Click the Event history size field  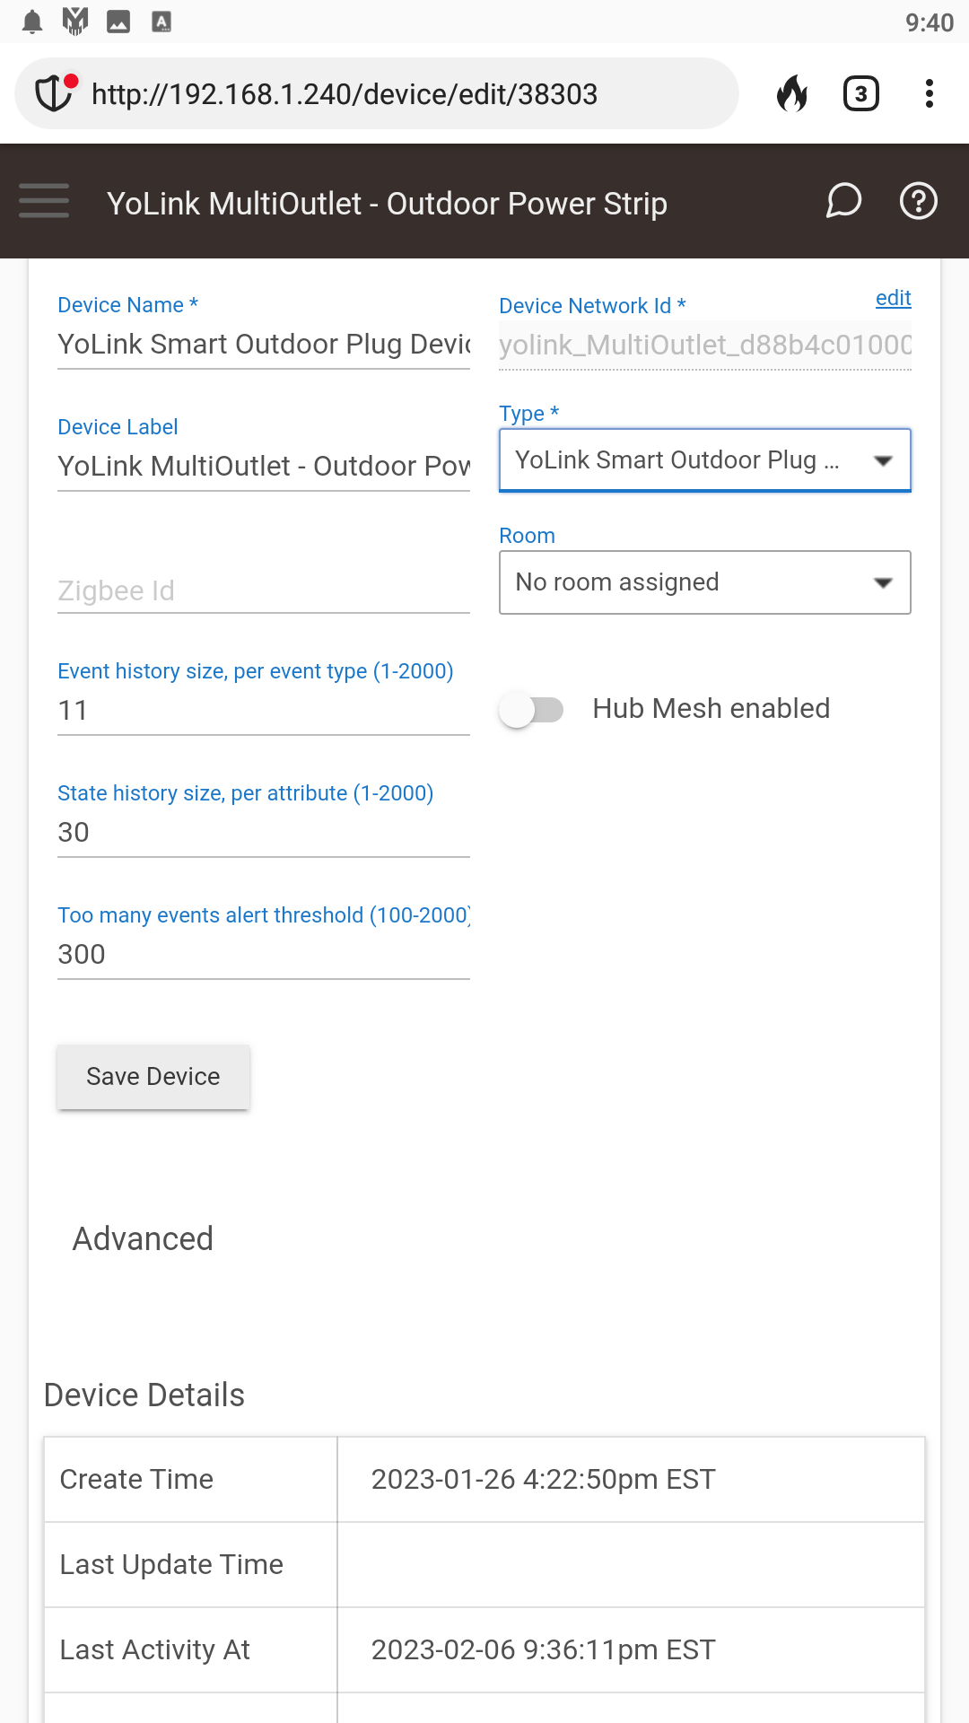[x=264, y=711]
